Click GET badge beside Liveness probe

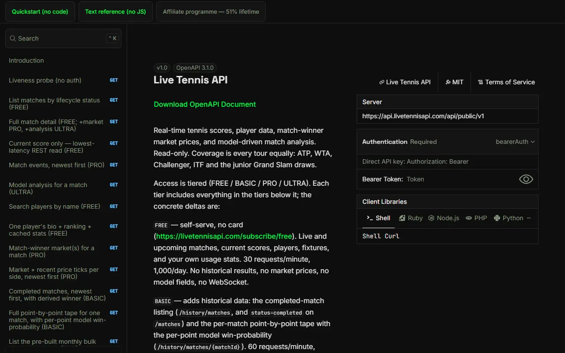coord(114,80)
